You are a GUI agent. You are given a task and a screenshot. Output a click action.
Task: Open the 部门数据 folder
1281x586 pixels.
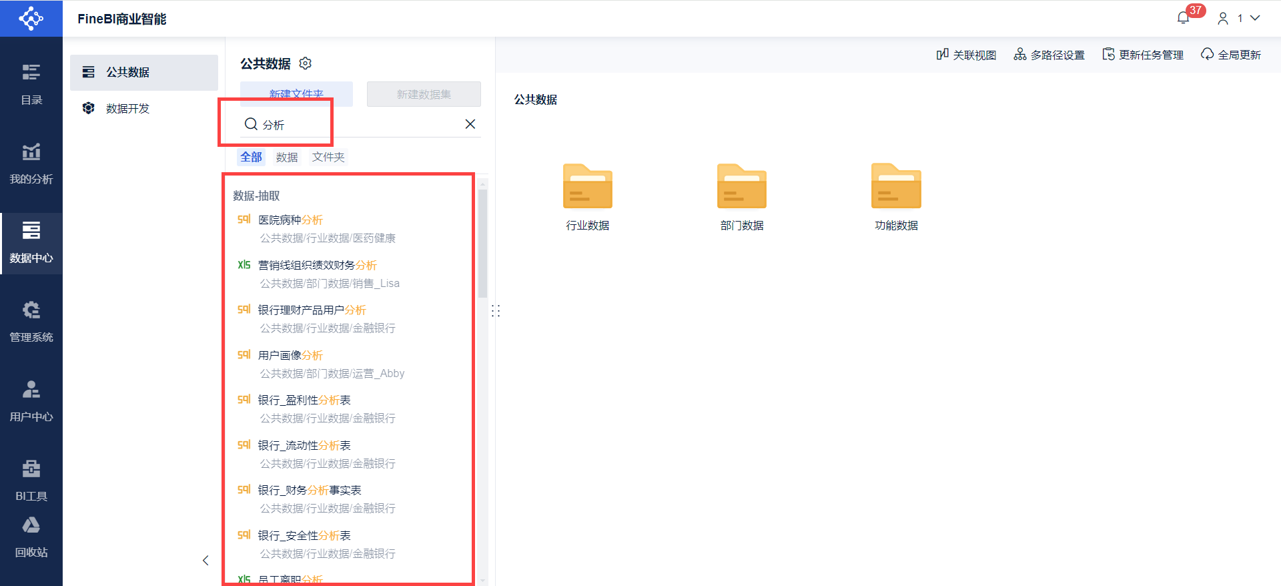pos(742,197)
